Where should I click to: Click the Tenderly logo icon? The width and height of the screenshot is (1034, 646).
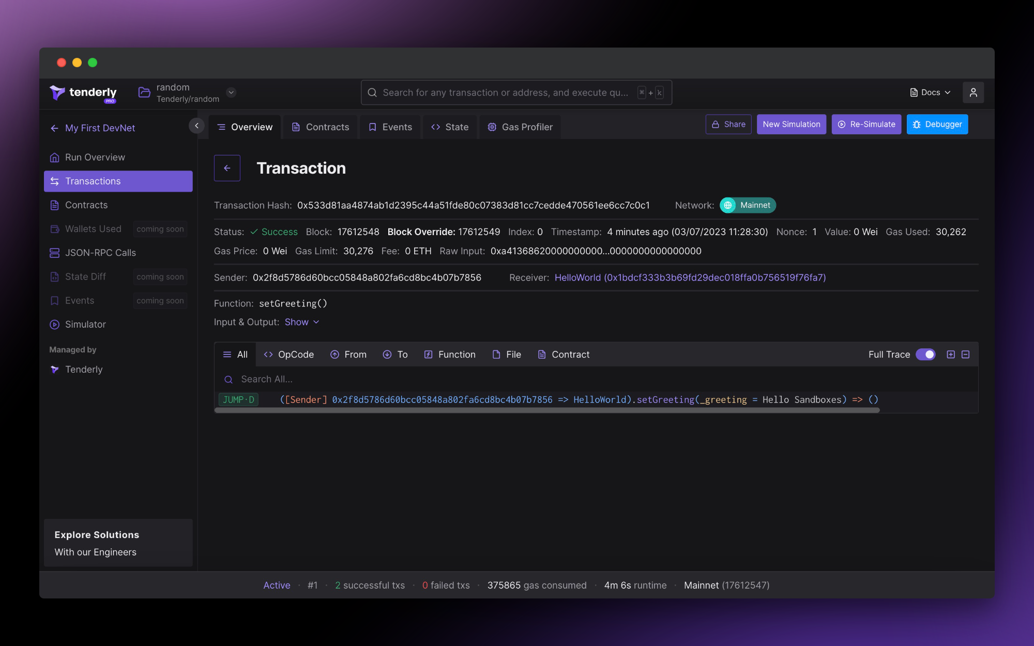tap(57, 93)
